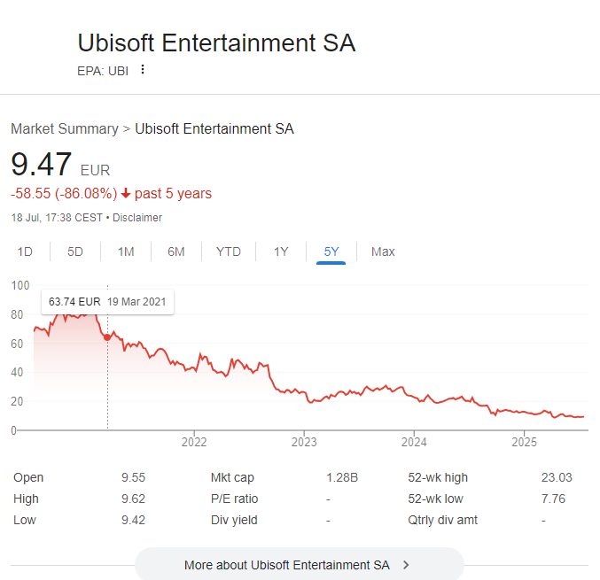Switch chart to 6M range
Viewport: 600px width, 580px height.
point(176,251)
